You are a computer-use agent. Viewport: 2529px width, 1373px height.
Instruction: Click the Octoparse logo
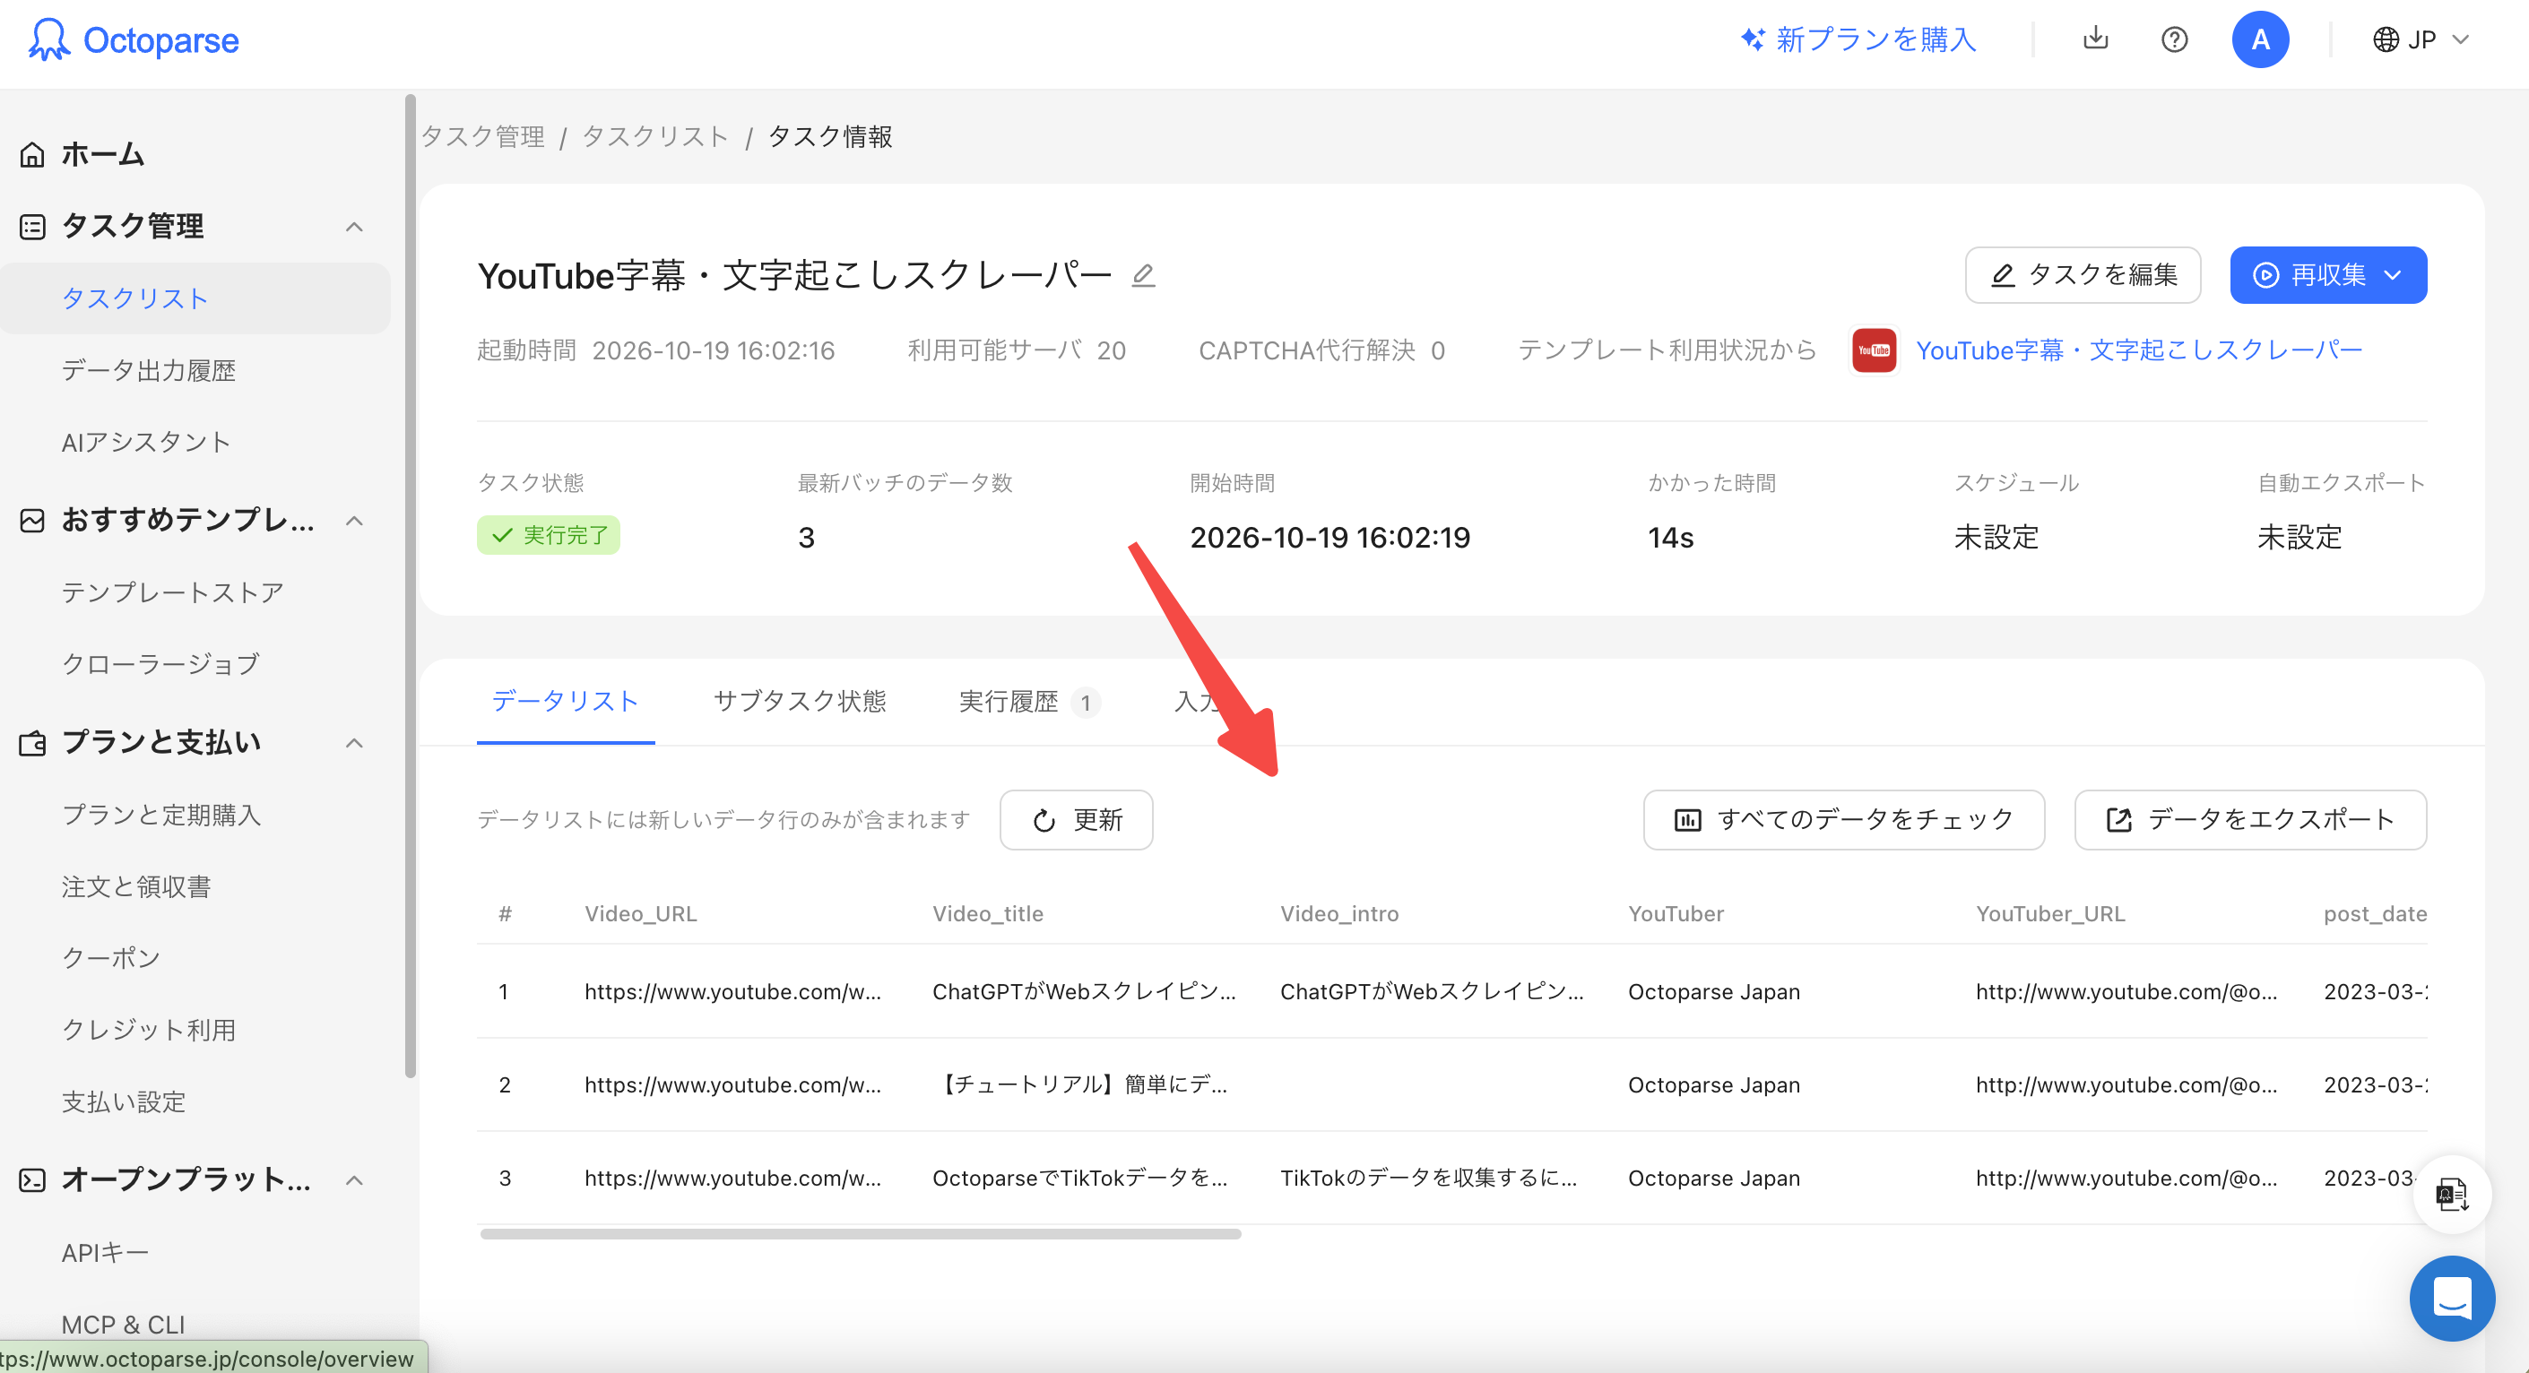point(134,40)
